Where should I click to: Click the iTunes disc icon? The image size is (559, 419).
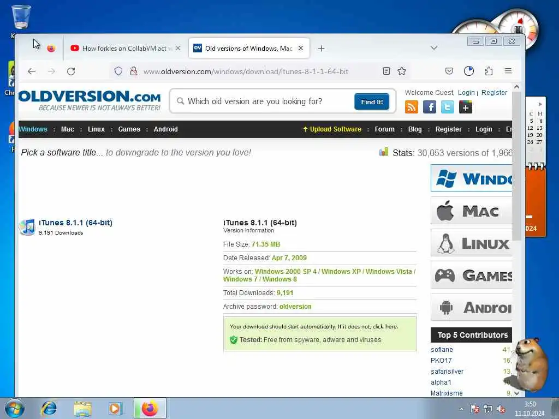click(x=27, y=227)
